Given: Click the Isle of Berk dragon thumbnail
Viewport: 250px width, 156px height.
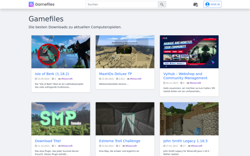Looking at the screenshot, I should tap(61, 52).
